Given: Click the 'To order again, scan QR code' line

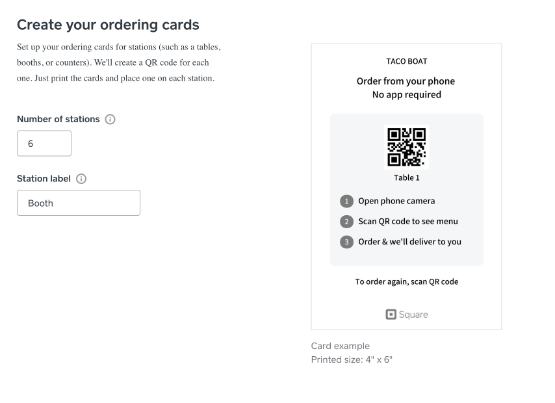Looking at the screenshot, I should point(406,282).
